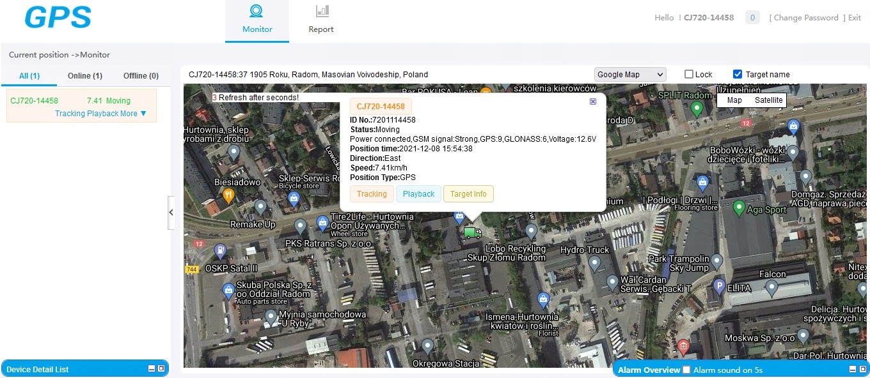Click the Target Info button in popup
This screenshot has height=378, width=870.
tap(468, 194)
